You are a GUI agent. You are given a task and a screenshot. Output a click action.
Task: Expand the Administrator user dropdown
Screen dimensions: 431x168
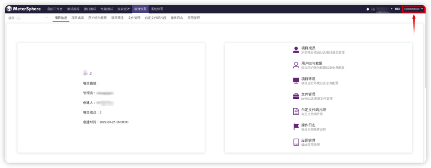pyautogui.click(x=413, y=9)
